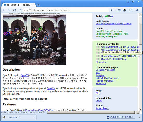
Task: Open the downloaded coughing.zip file
Action: click(18, 117)
